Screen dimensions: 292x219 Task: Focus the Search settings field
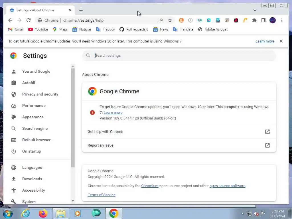click(179, 56)
